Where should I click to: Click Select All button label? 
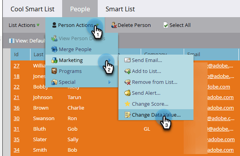pyautogui.click(x=180, y=25)
